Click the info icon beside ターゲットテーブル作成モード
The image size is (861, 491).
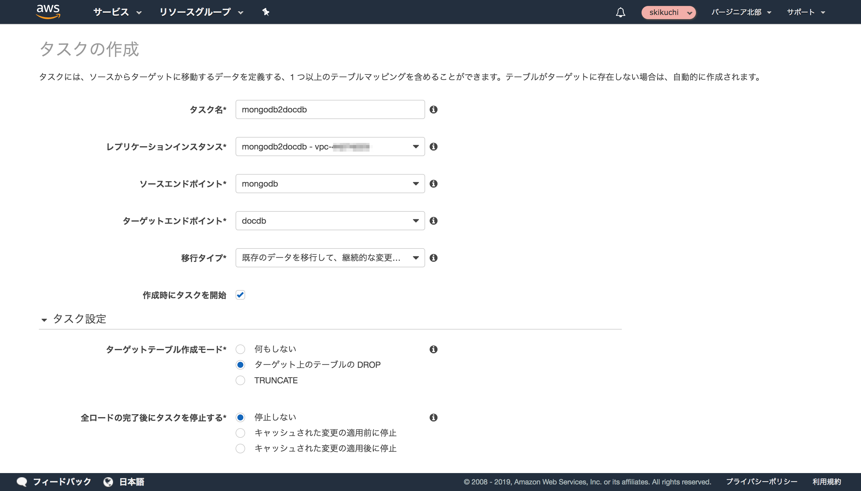pos(434,349)
